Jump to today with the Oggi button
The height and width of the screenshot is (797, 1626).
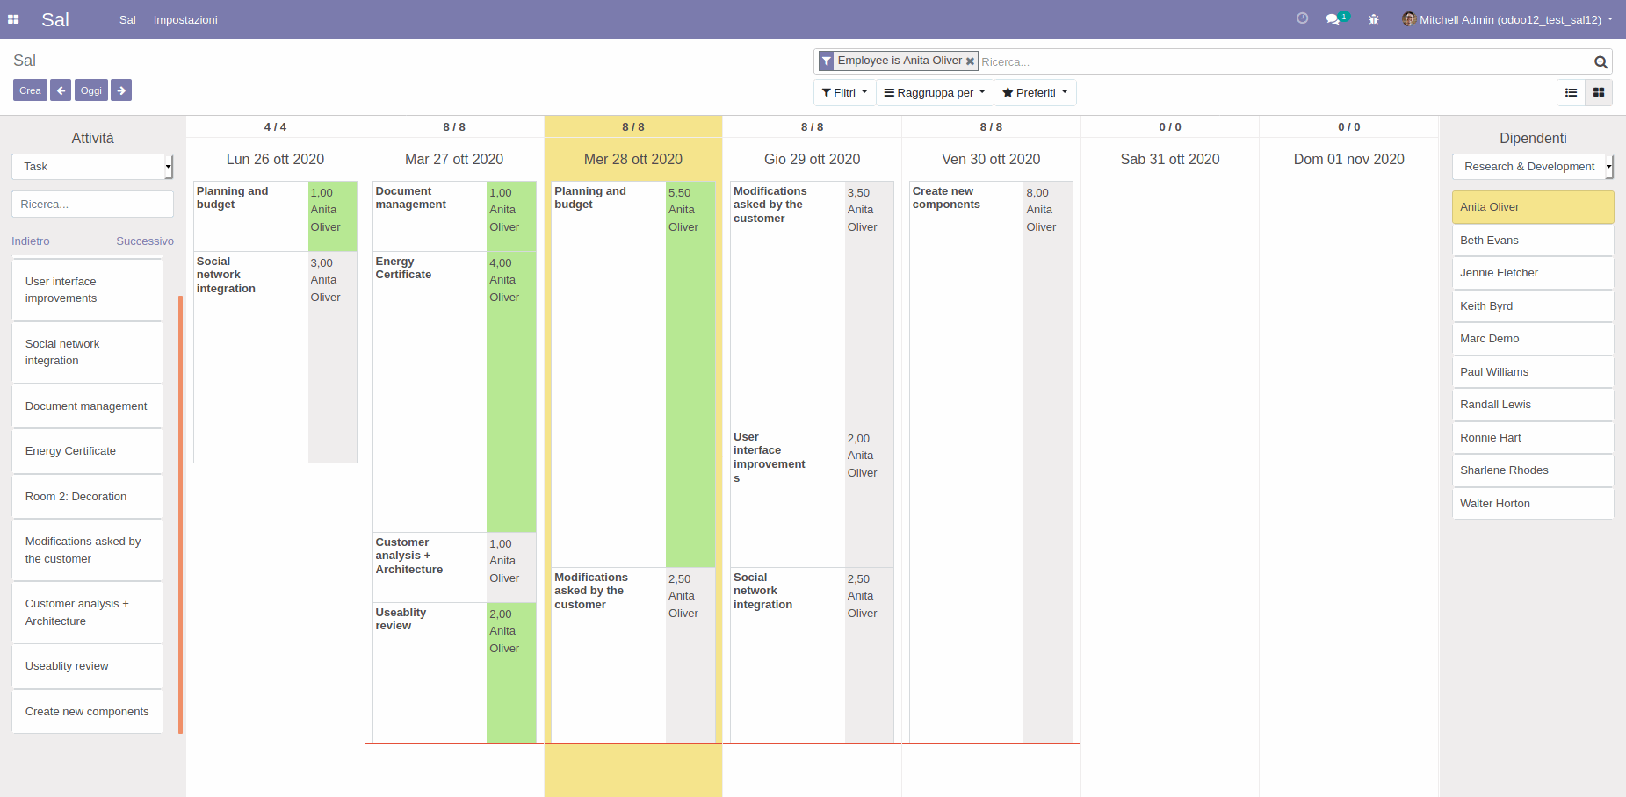(90, 90)
